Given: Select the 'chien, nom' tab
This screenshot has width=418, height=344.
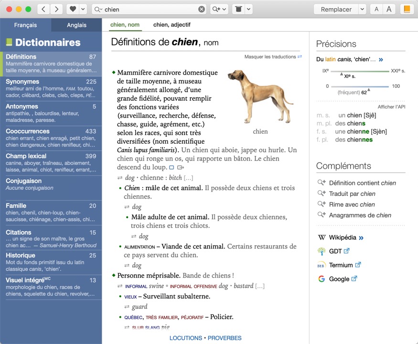Looking at the screenshot, I should tap(125, 25).
